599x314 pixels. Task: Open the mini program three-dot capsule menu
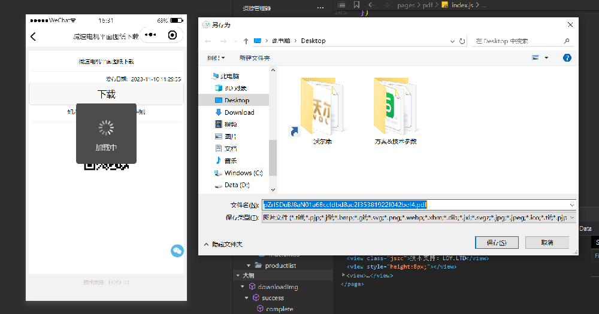click(150, 36)
